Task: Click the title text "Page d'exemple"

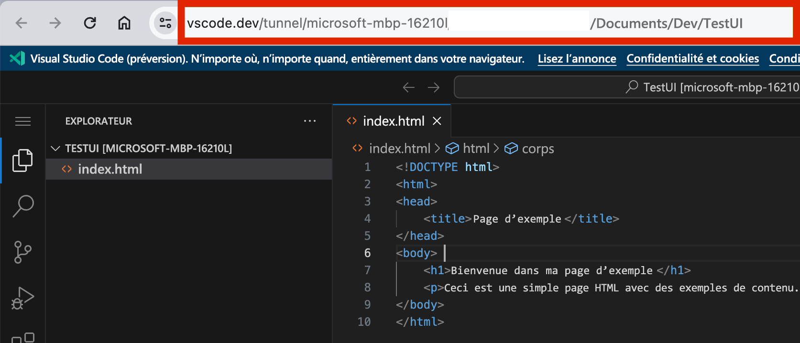Action: tap(517, 219)
